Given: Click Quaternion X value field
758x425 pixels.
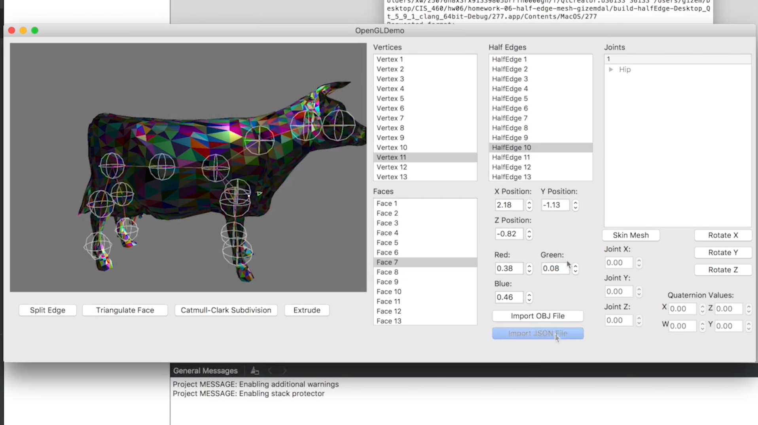Looking at the screenshot, I should [x=682, y=309].
